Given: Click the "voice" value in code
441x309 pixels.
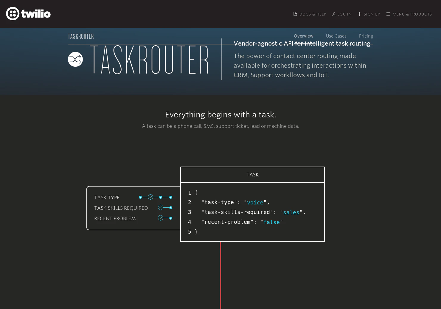Looking at the screenshot, I should coord(255,203).
